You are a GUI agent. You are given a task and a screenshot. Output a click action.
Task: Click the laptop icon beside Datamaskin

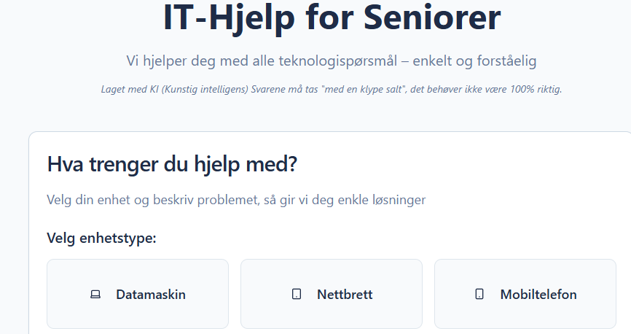pos(95,295)
